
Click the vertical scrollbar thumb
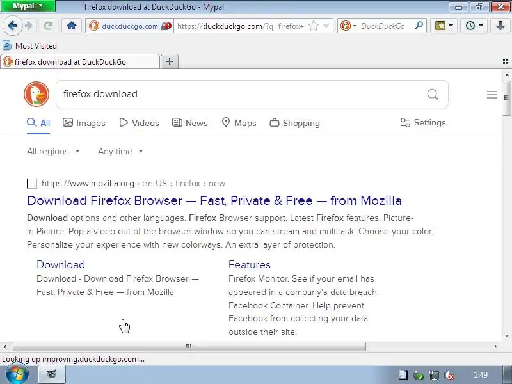pyautogui.click(x=506, y=97)
